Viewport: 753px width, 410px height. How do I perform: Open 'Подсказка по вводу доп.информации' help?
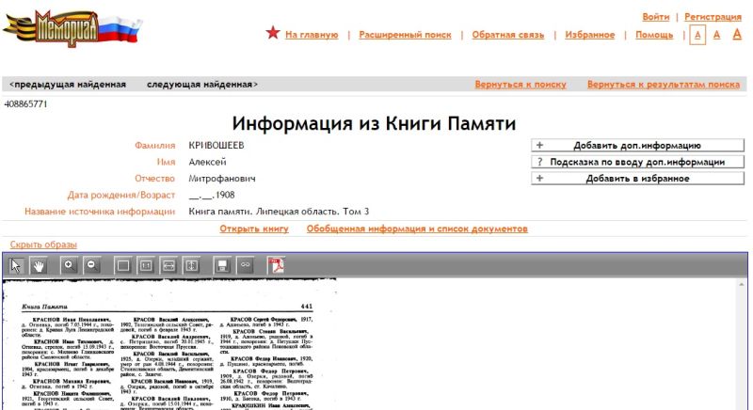pos(637,162)
